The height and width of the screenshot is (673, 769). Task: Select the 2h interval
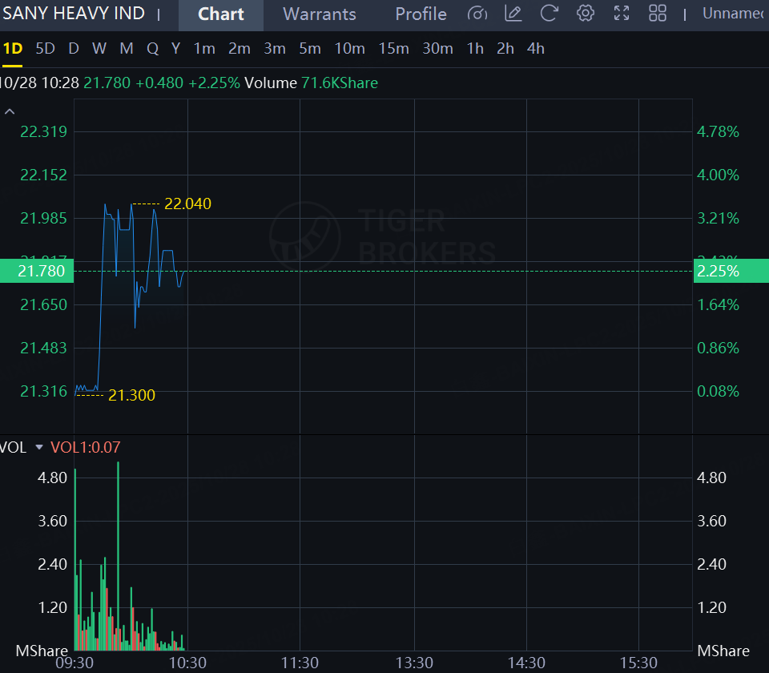[505, 49]
